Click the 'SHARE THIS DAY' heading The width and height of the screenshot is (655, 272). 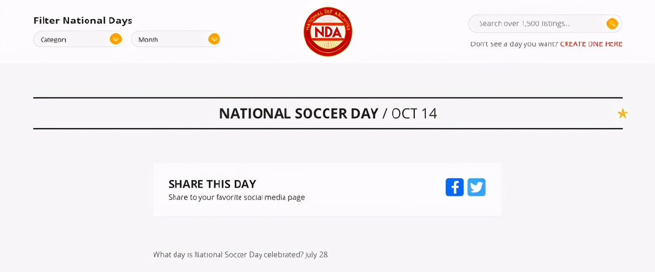point(212,184)
